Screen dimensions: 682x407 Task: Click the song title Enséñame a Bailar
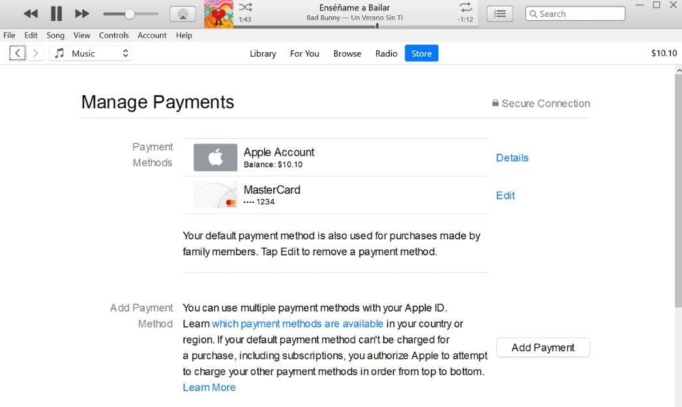tap(355, 7)
